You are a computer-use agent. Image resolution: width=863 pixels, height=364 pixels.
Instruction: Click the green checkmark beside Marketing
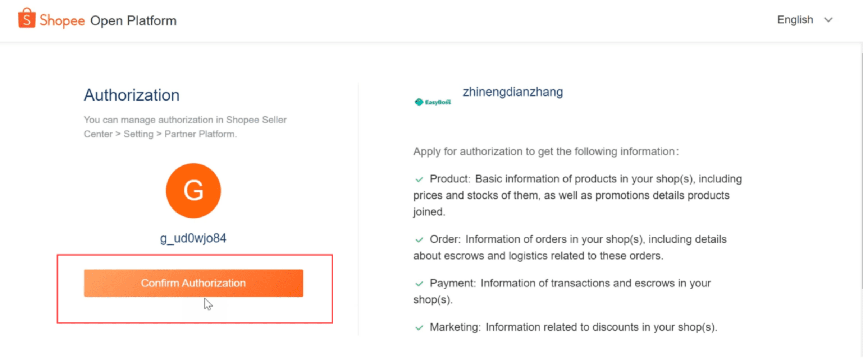click(419, 327)
